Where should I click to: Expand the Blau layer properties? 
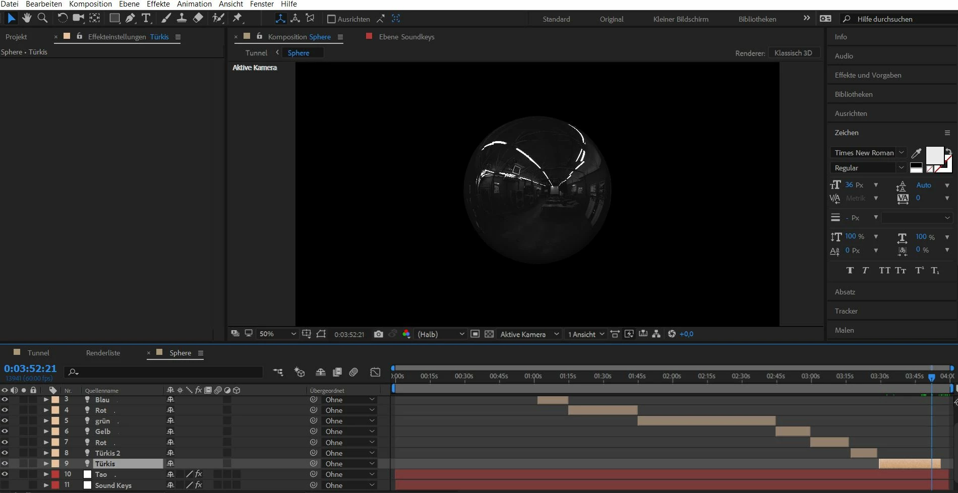tap(46, 400)
